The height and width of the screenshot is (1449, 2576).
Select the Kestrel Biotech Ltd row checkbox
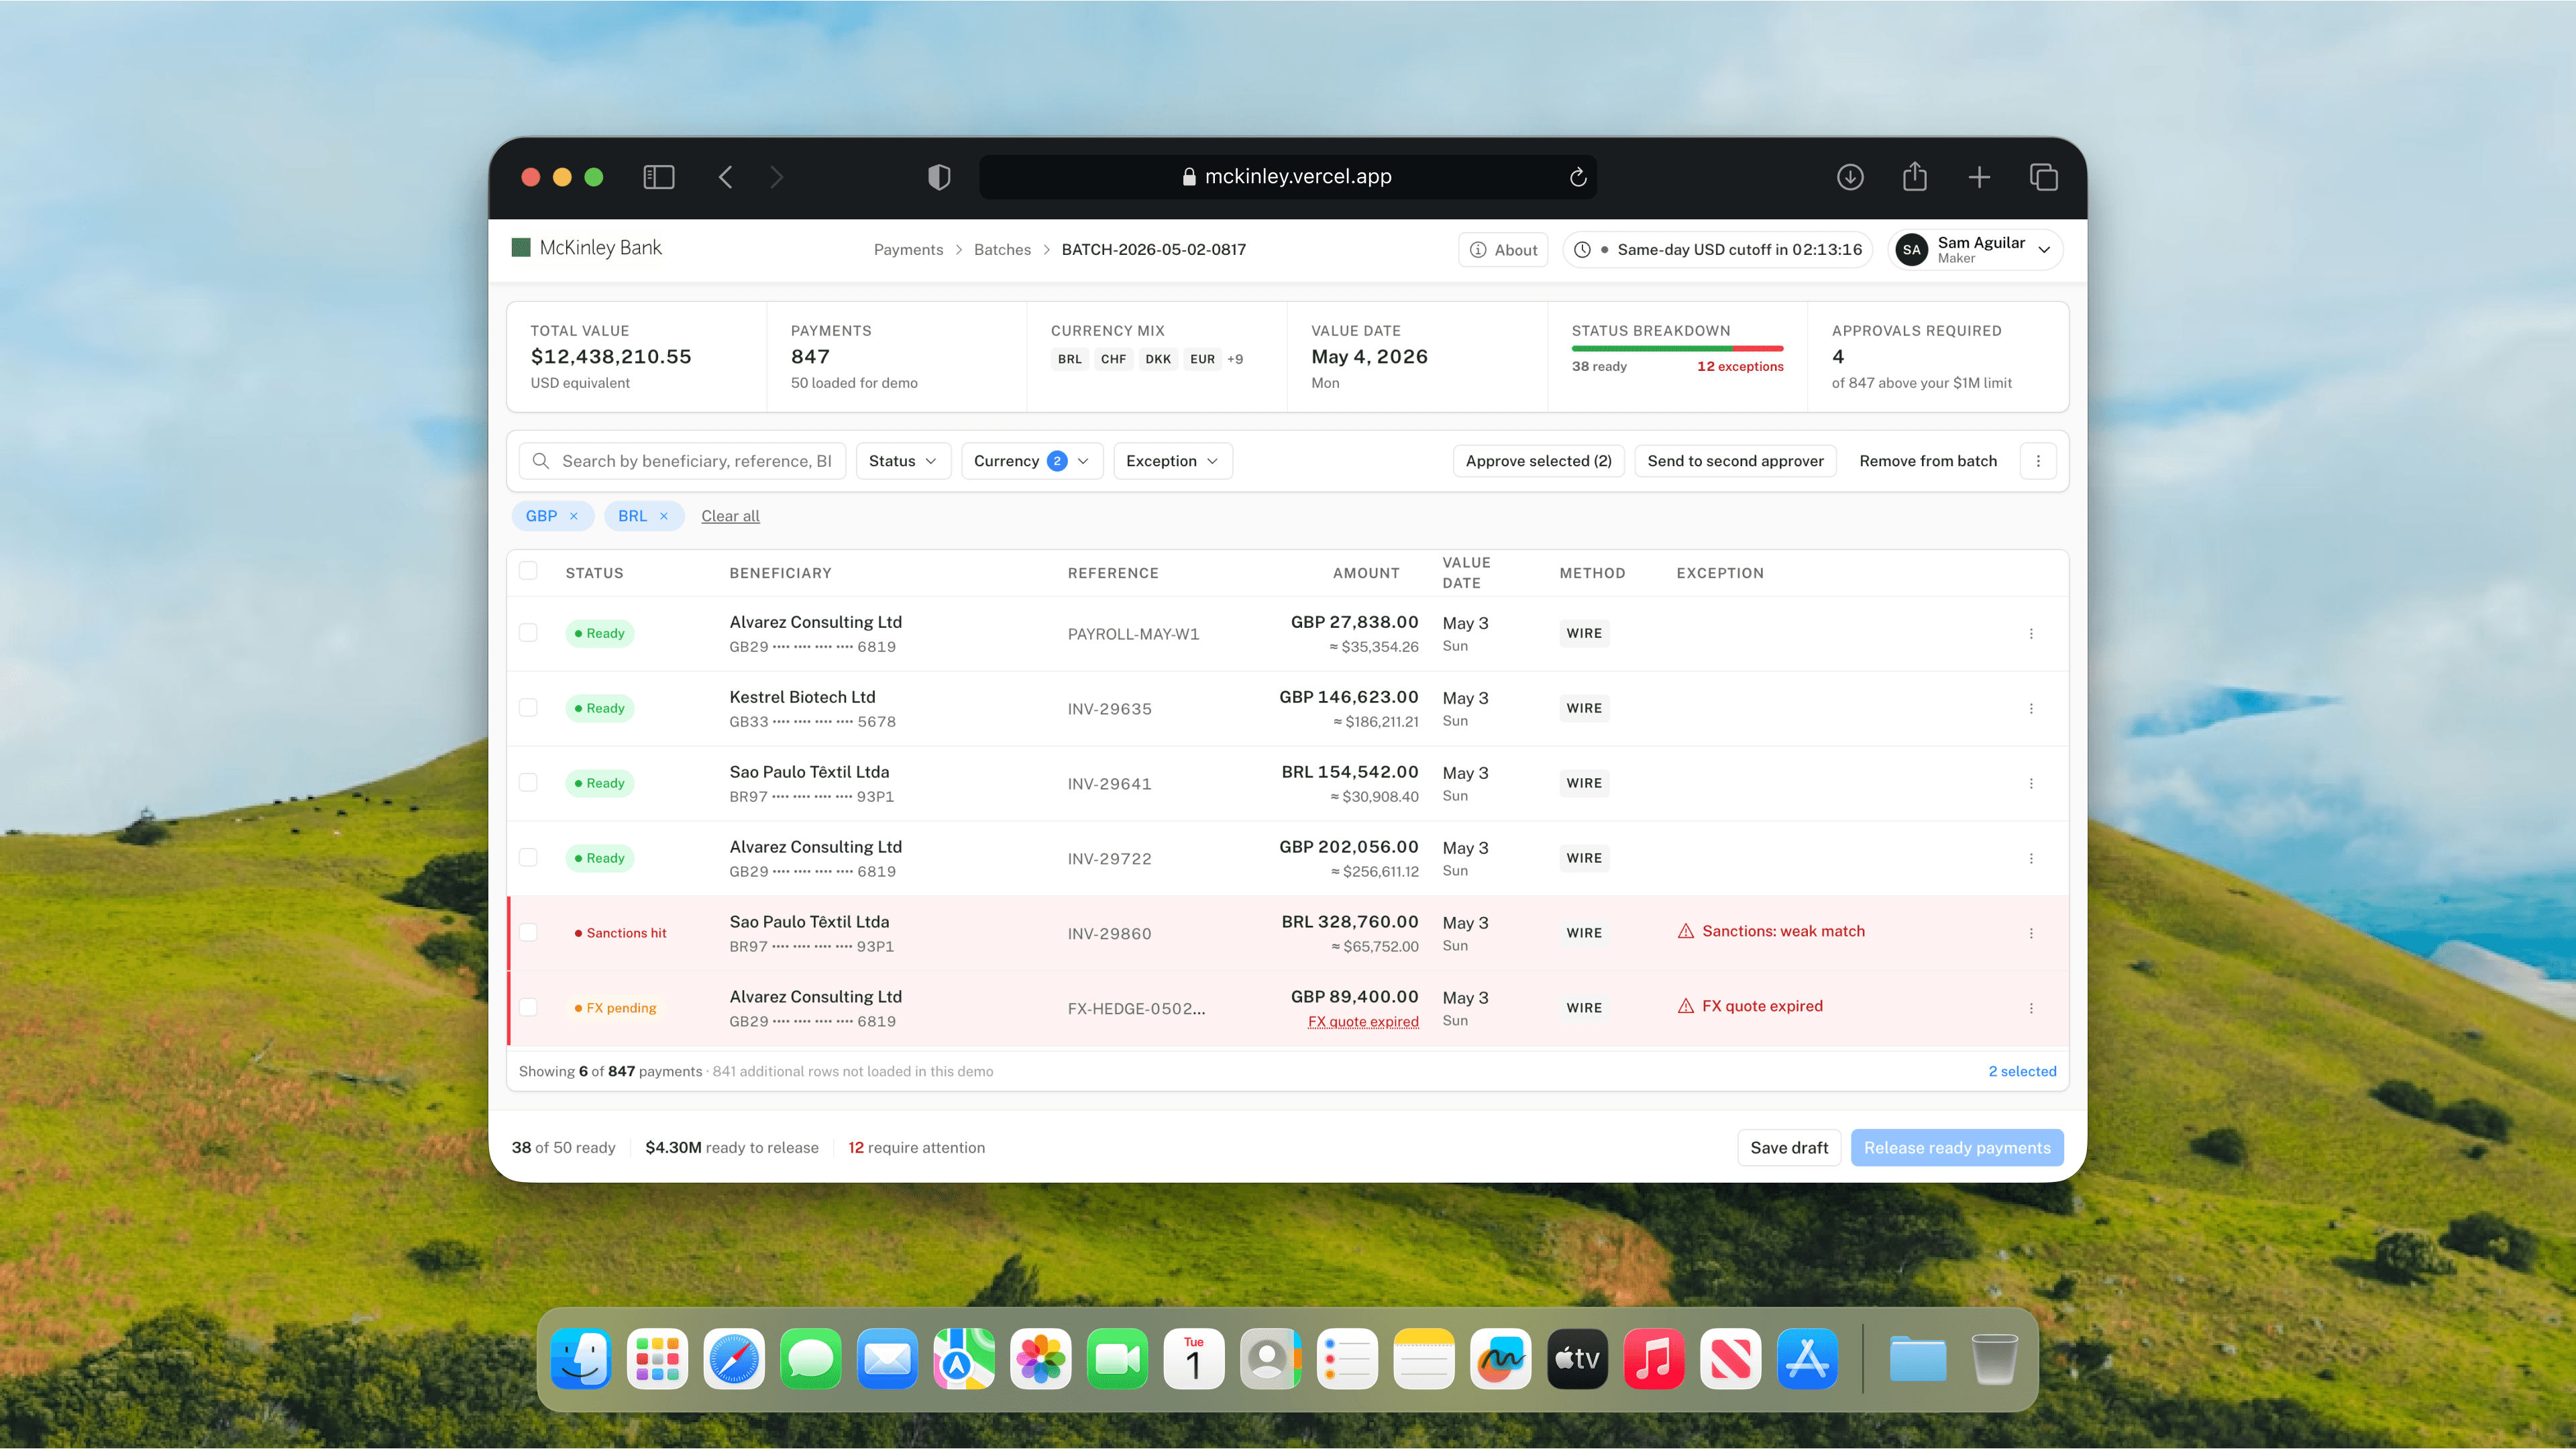click(528, 708)
